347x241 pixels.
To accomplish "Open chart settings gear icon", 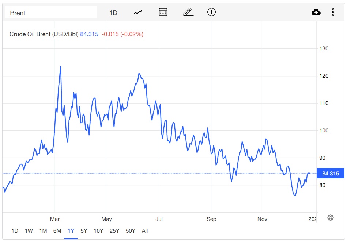I will 331,218.
